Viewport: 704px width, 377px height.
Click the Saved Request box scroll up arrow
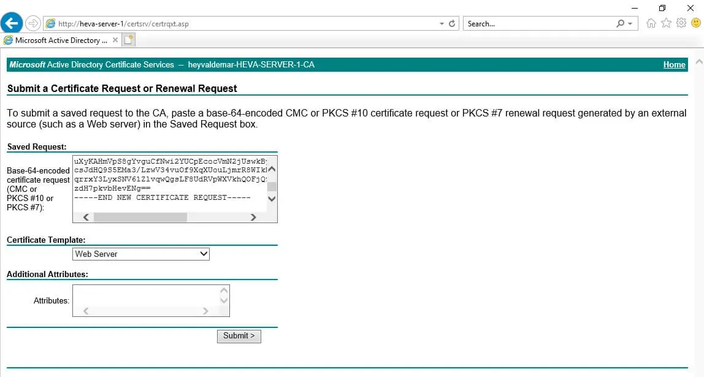tap(272, 169)
